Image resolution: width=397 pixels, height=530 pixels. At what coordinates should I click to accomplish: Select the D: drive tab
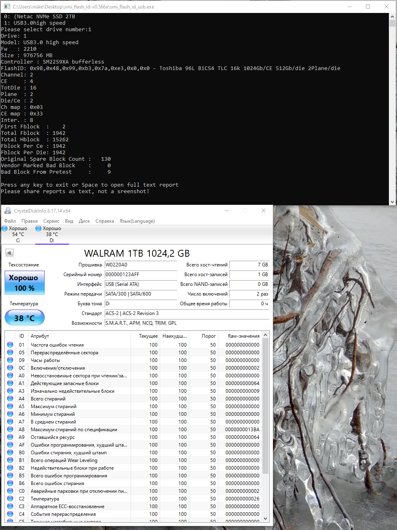point(52,234)
